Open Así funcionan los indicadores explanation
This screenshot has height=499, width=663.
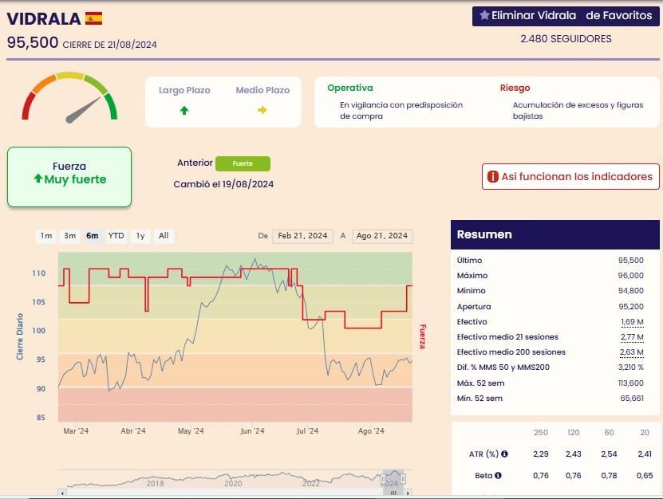pos(570,177)
